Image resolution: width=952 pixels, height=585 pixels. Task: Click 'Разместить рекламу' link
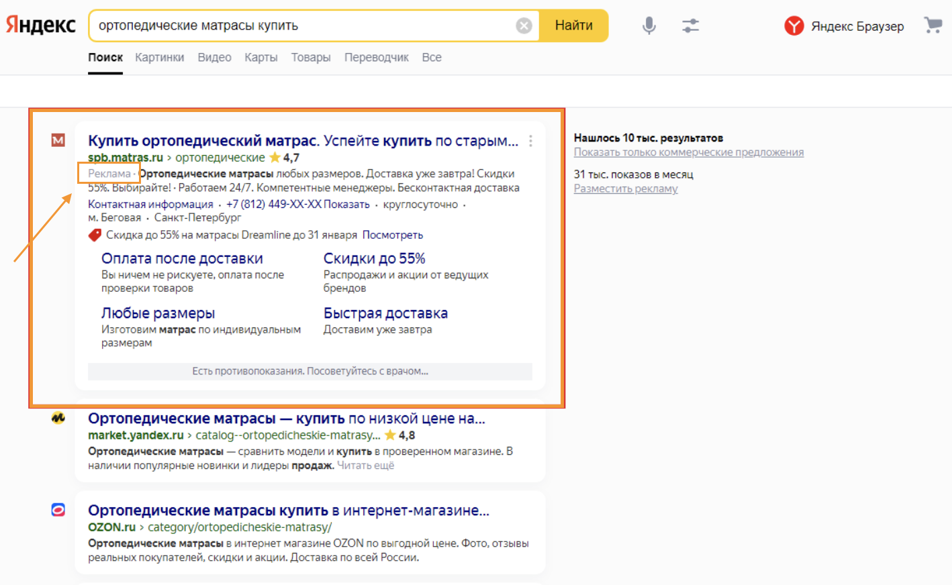[x=626, y=189]
